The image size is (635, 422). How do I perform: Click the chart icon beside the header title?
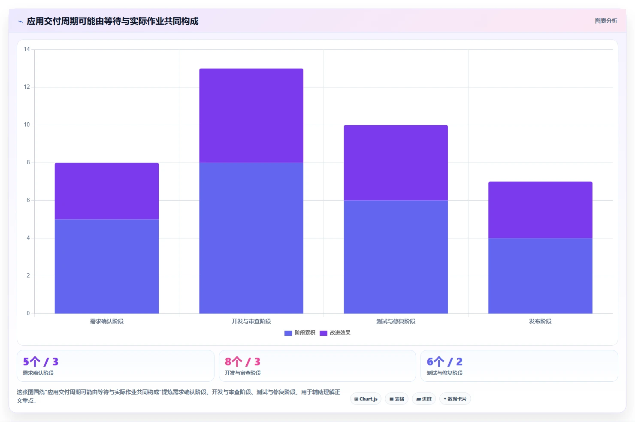[20, 21]
